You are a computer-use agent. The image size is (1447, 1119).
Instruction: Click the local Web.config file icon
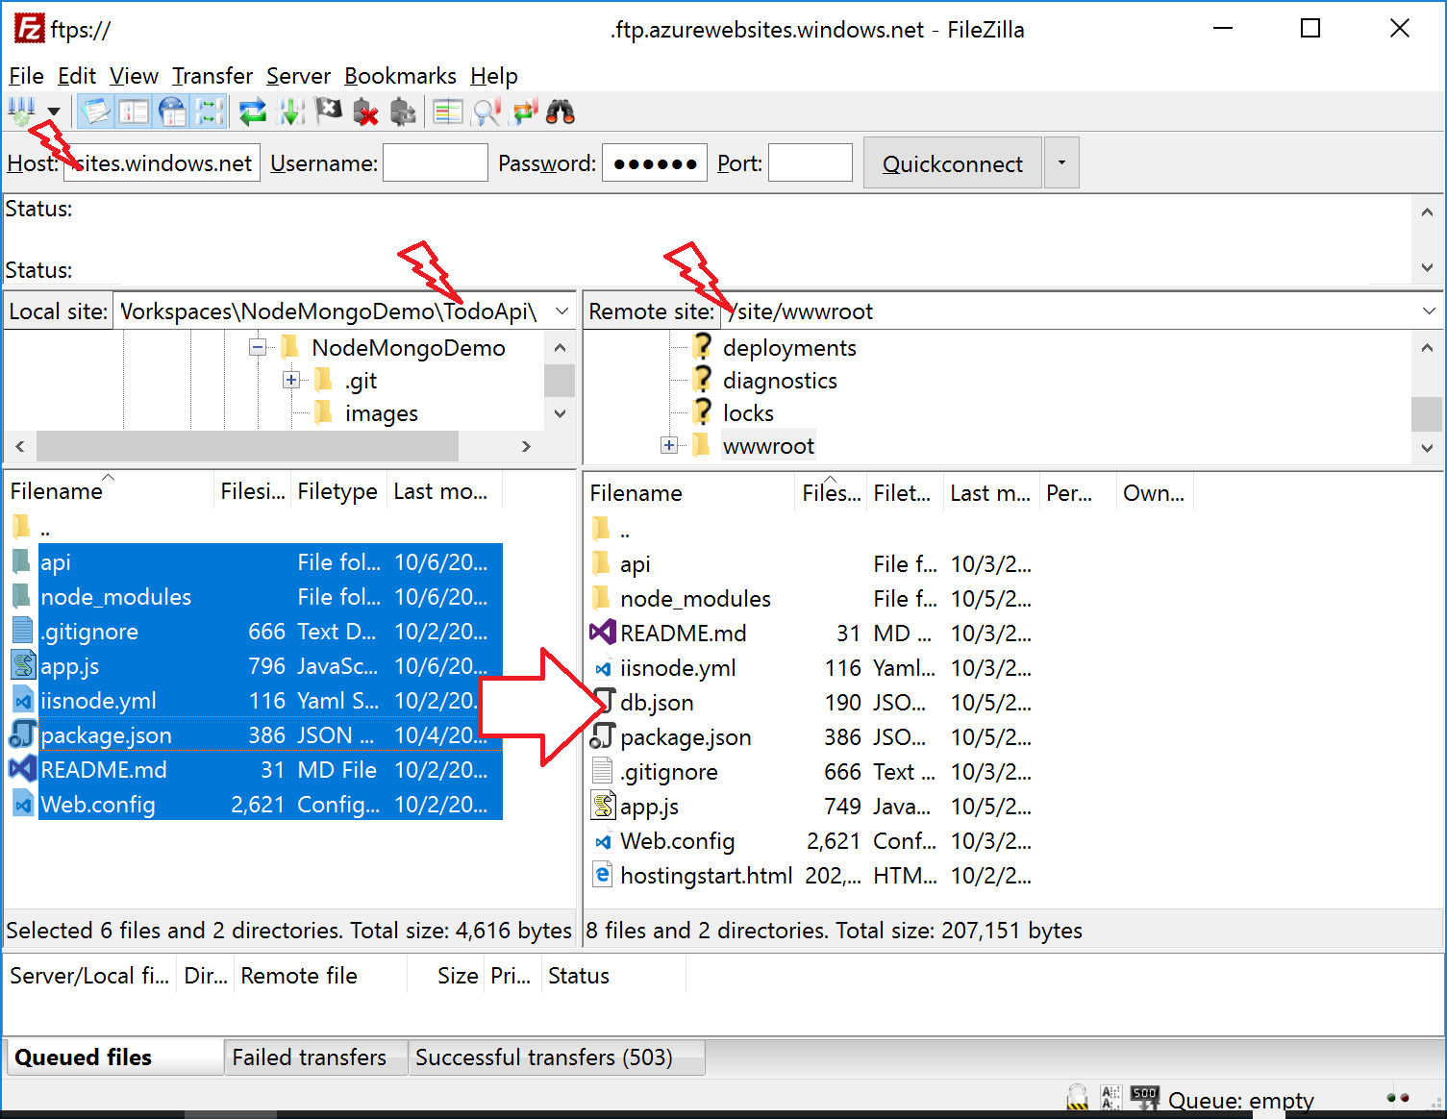23,805
